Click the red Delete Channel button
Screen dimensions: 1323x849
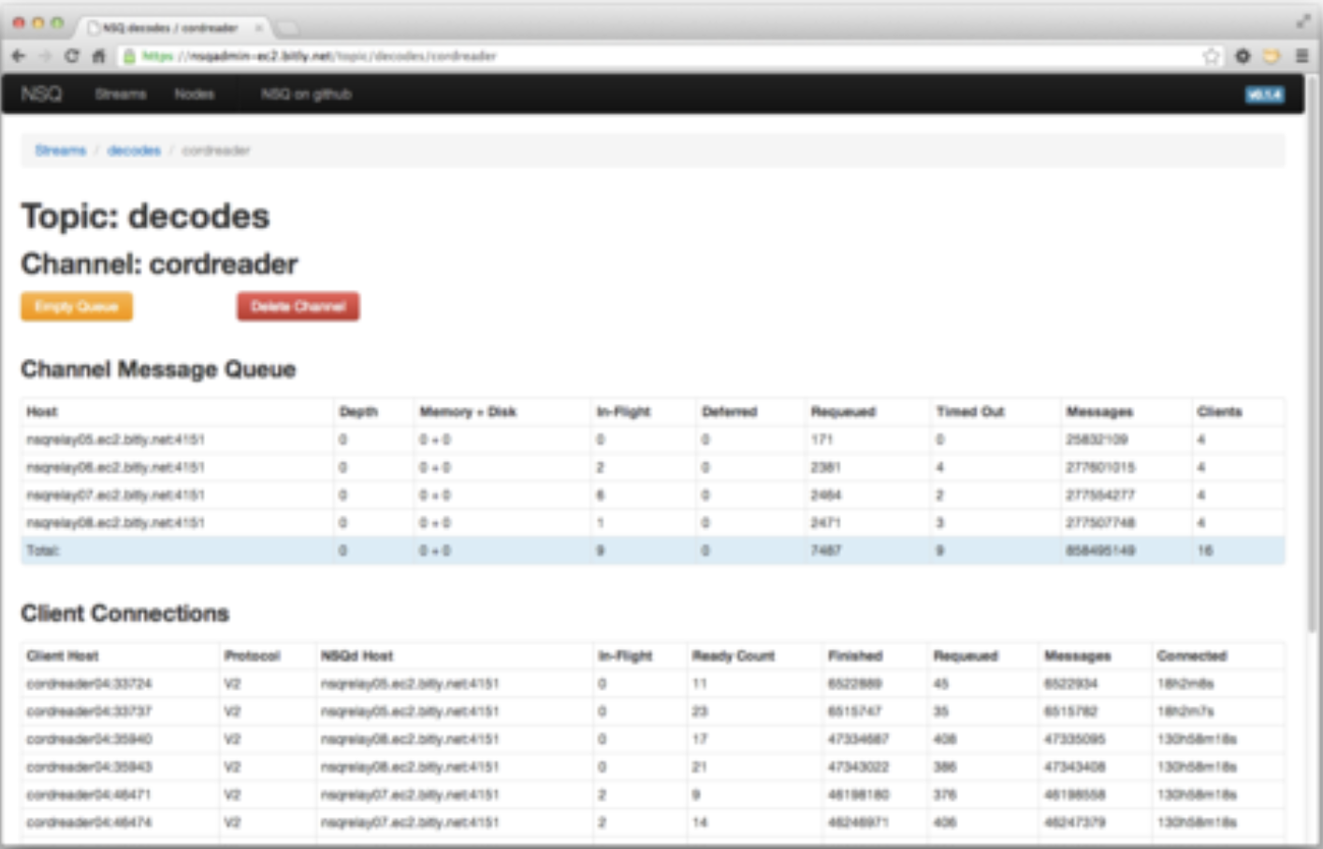(x=298, y=307)
